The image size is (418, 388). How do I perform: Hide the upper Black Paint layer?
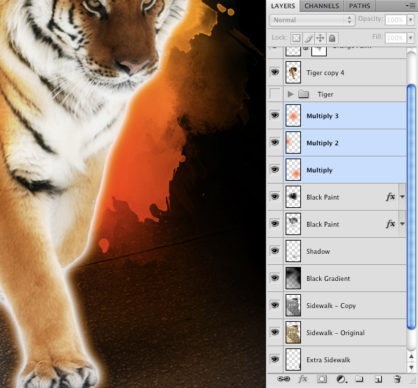(275, 197)
